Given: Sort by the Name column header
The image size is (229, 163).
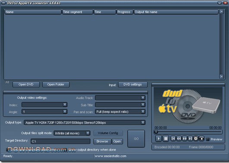Looking at the screenshot, I should (x=33, y=12).
